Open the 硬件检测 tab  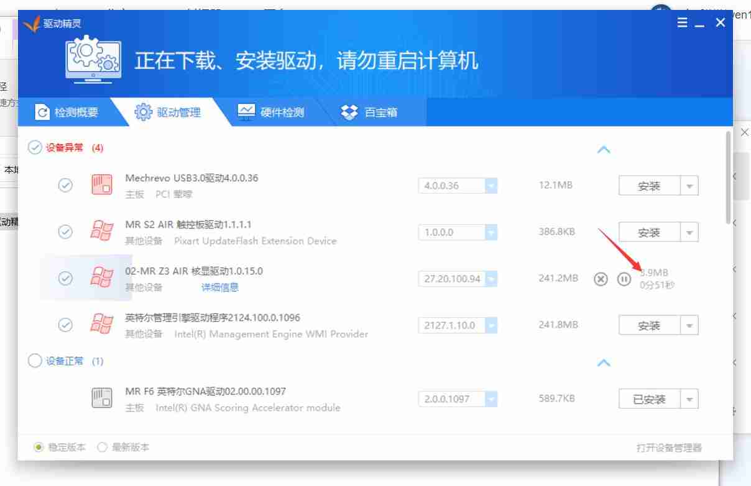(x=271, y=112)
